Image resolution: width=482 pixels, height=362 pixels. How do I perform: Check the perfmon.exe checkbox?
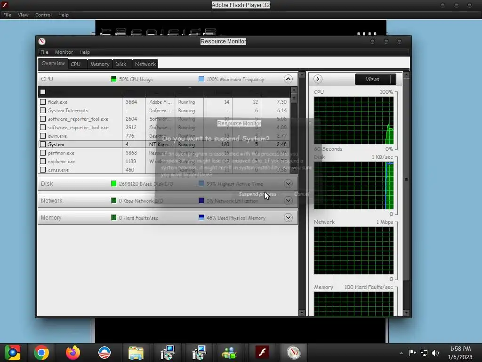[43, 153]
